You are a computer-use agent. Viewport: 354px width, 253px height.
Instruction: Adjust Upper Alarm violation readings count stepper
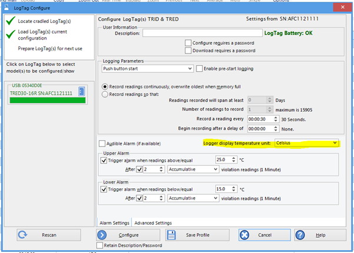pos(161,169)
